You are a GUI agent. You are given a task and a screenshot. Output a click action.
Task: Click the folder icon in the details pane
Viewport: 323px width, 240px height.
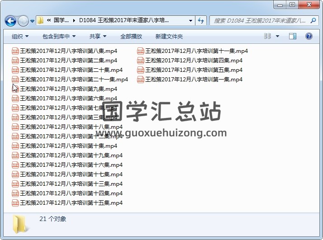pyautogui.click(x=20, y=224)
